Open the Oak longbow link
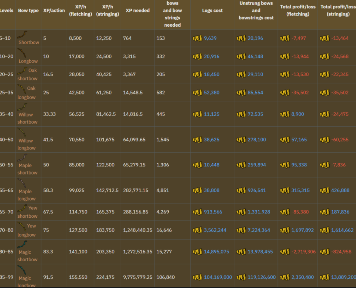The height and width of the screenshot is (288, 356). (27, 93)
